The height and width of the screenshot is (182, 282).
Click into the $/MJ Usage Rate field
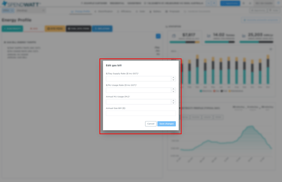[138, 90]
